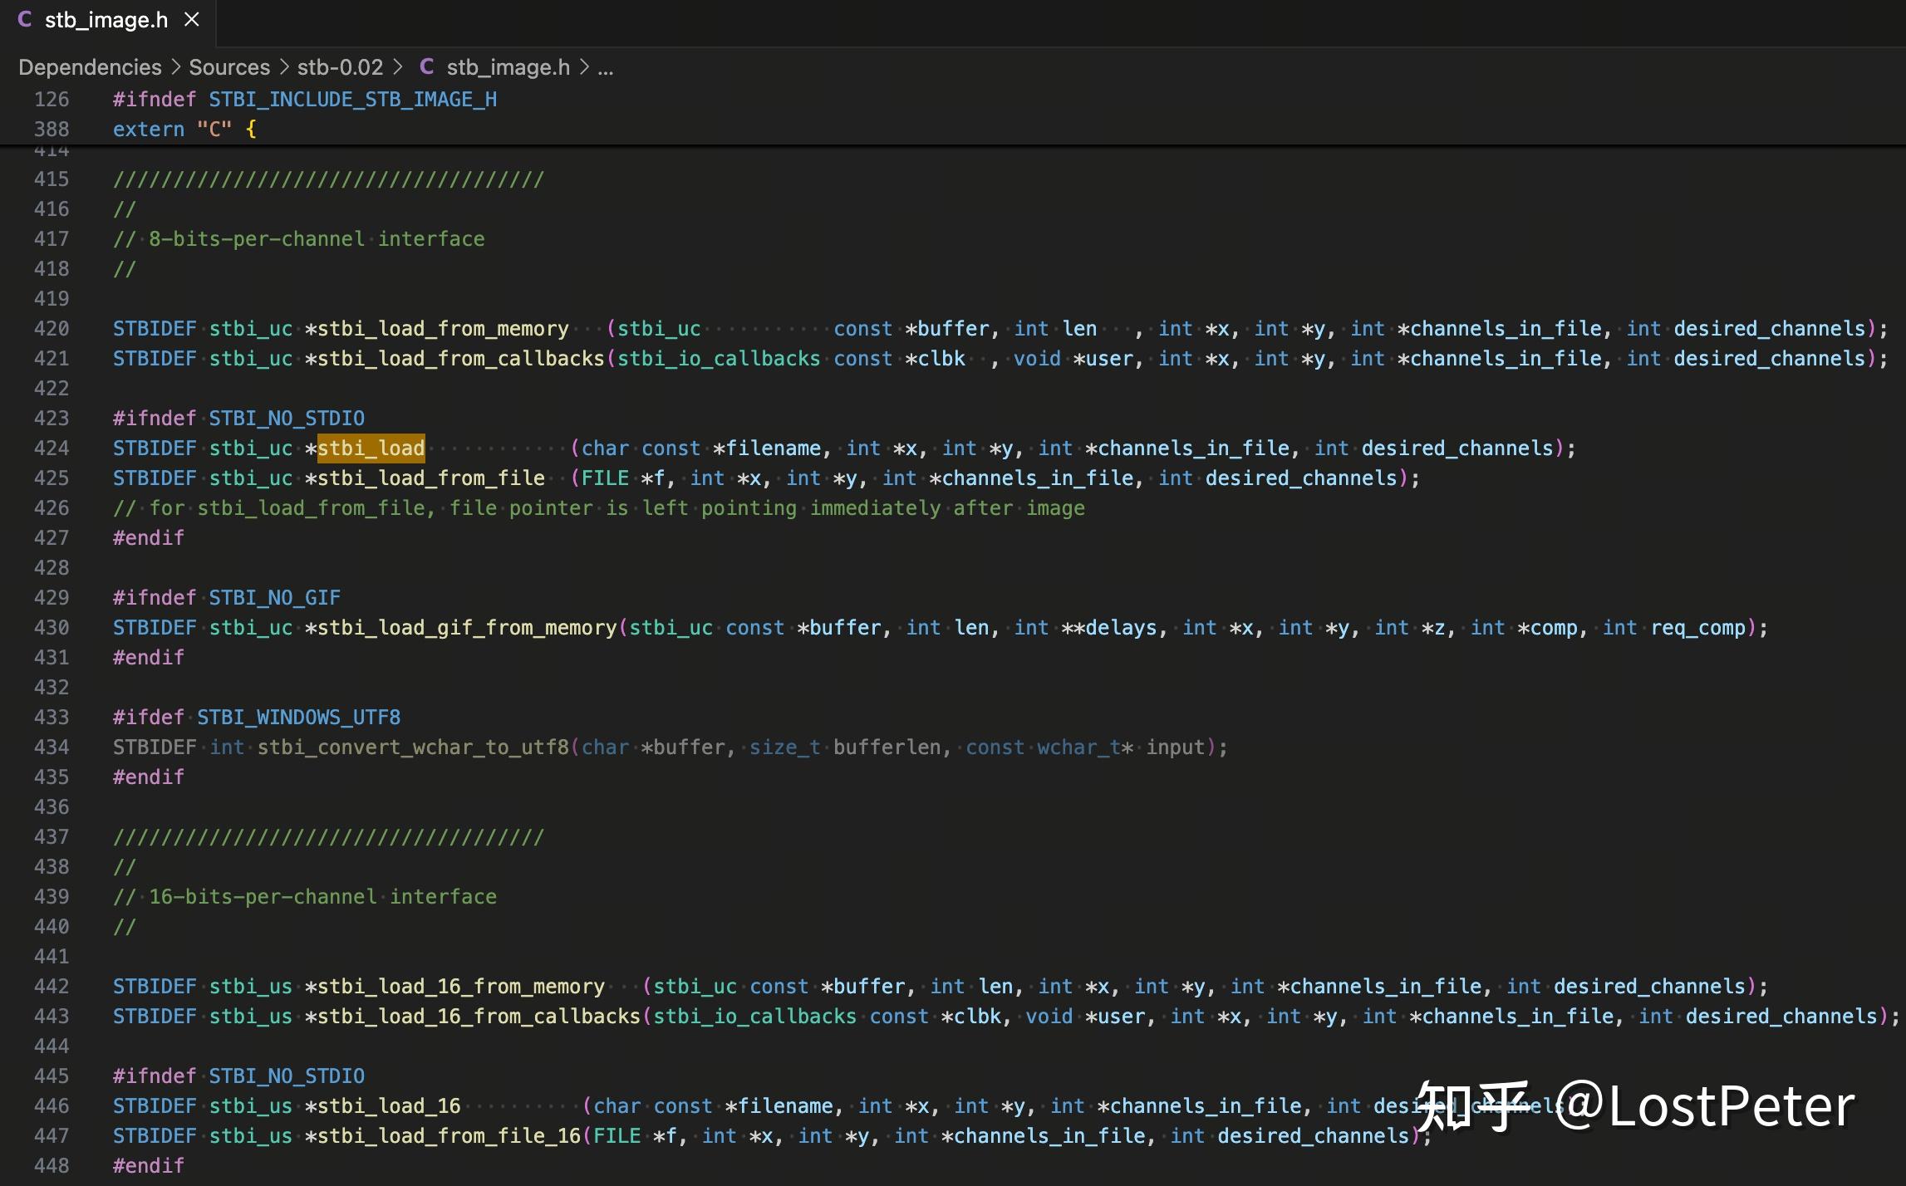The width and height of the screenshot is (1906, 1186).
Task: Click the file pointer comment on line 426
Action: click(599, 508)
